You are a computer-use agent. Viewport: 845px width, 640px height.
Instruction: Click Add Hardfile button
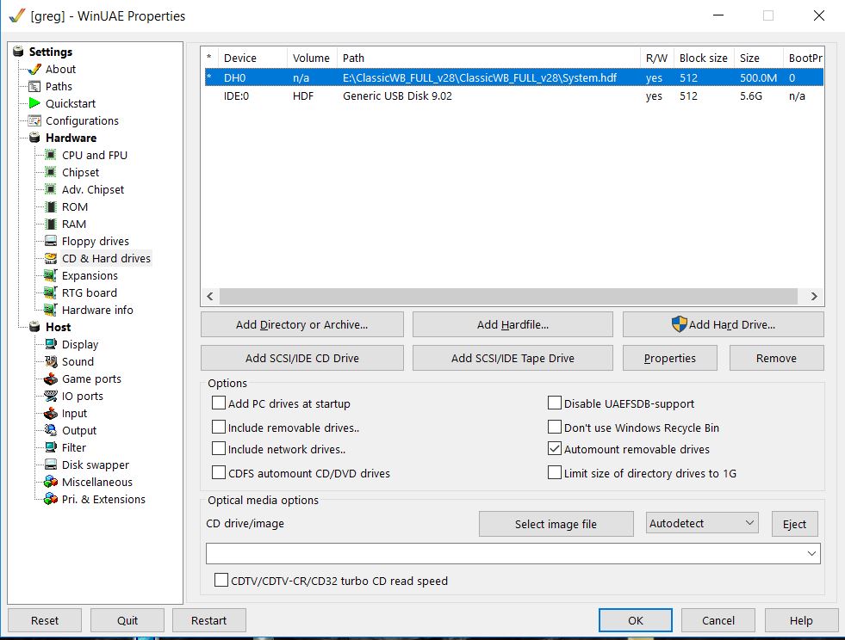(x=513, y=324)
